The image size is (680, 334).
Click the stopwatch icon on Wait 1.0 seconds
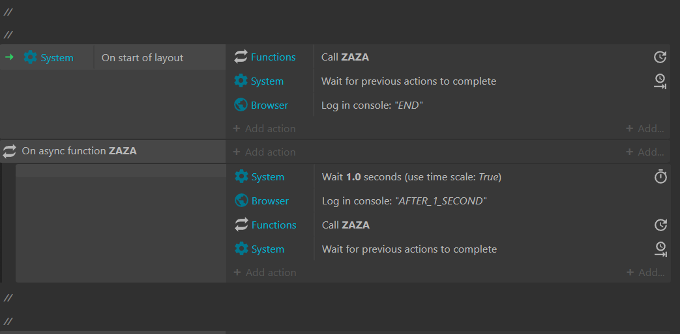[x=660, y=176]
